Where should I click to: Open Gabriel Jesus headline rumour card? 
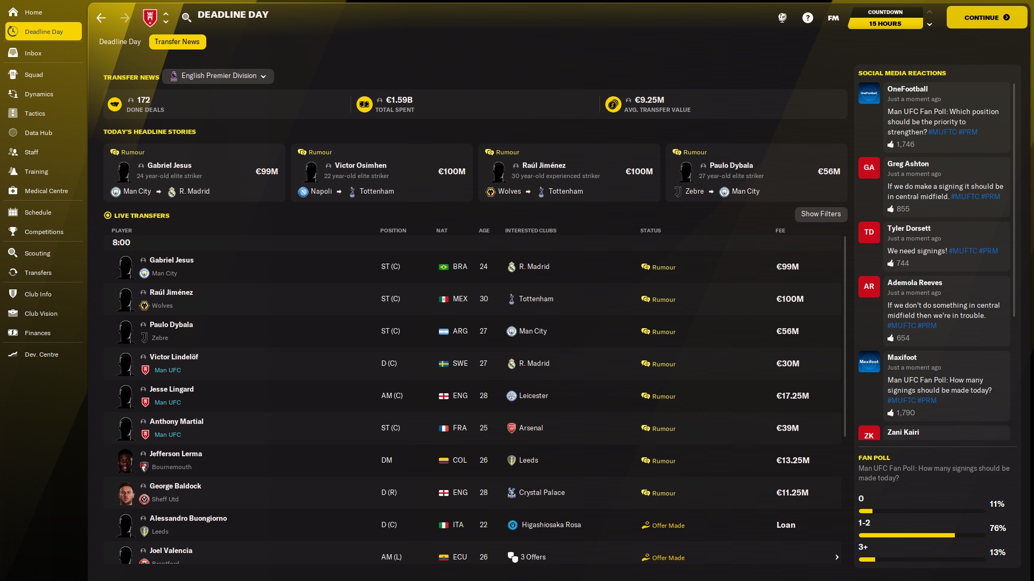[x=194, y=173]
